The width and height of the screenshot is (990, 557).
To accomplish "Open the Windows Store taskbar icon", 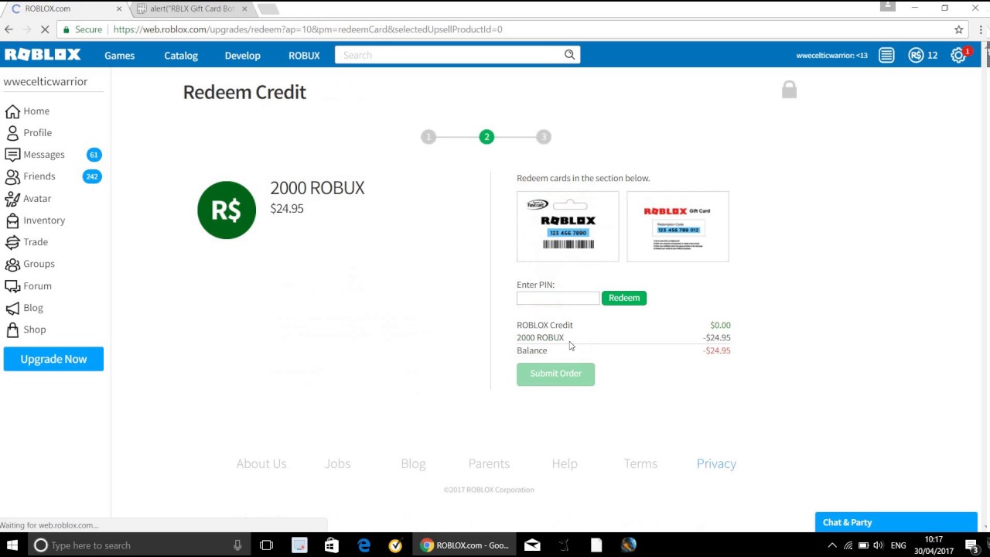I will (331, 545).
